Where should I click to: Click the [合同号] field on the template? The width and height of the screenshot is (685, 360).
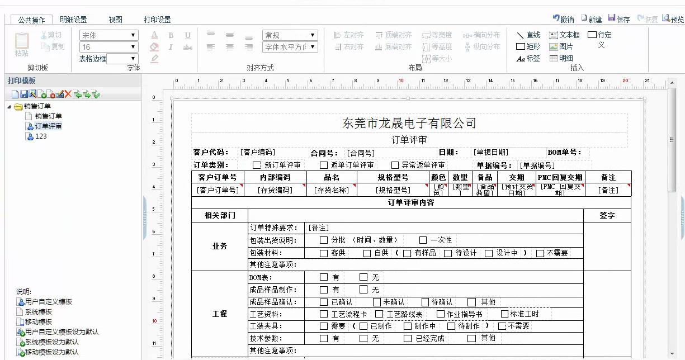click(x=360, y=153)
